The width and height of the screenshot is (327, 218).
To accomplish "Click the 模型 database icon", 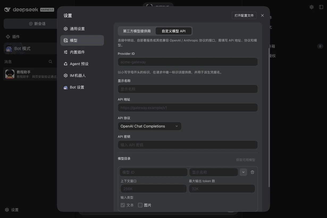I will tap(66, 40).
